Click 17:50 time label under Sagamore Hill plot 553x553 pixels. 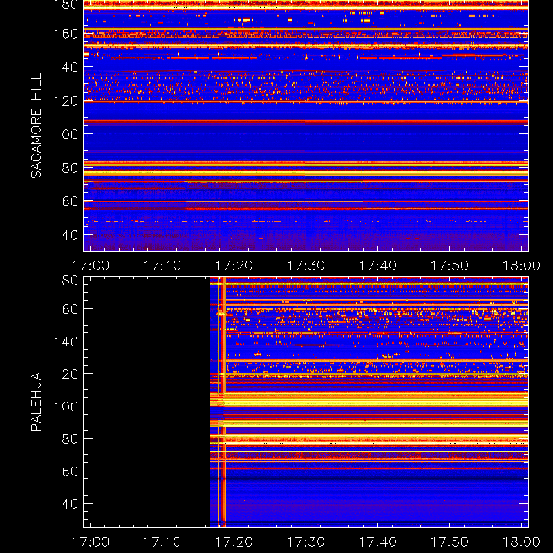[450, 265]
